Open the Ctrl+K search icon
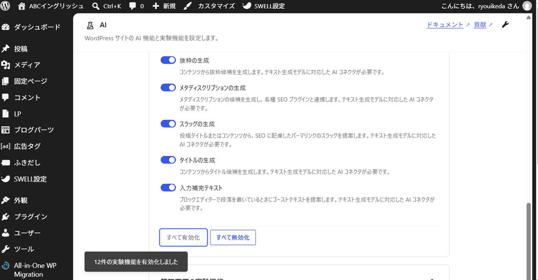This screenshot has height=280, width=538. (96, 6)
